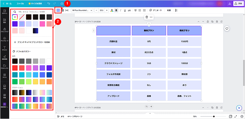The image size is (245, 119).
Task: Decrease font size with minus button
Action: 97,10
